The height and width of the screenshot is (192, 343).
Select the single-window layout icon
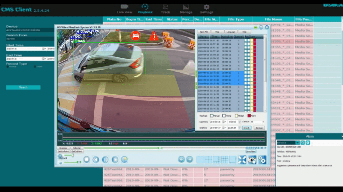click(x=200, y=160)
